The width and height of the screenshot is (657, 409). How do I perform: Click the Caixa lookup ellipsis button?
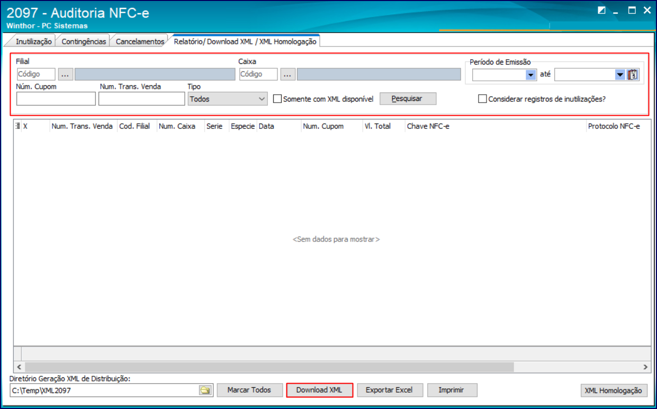[287, 75]
